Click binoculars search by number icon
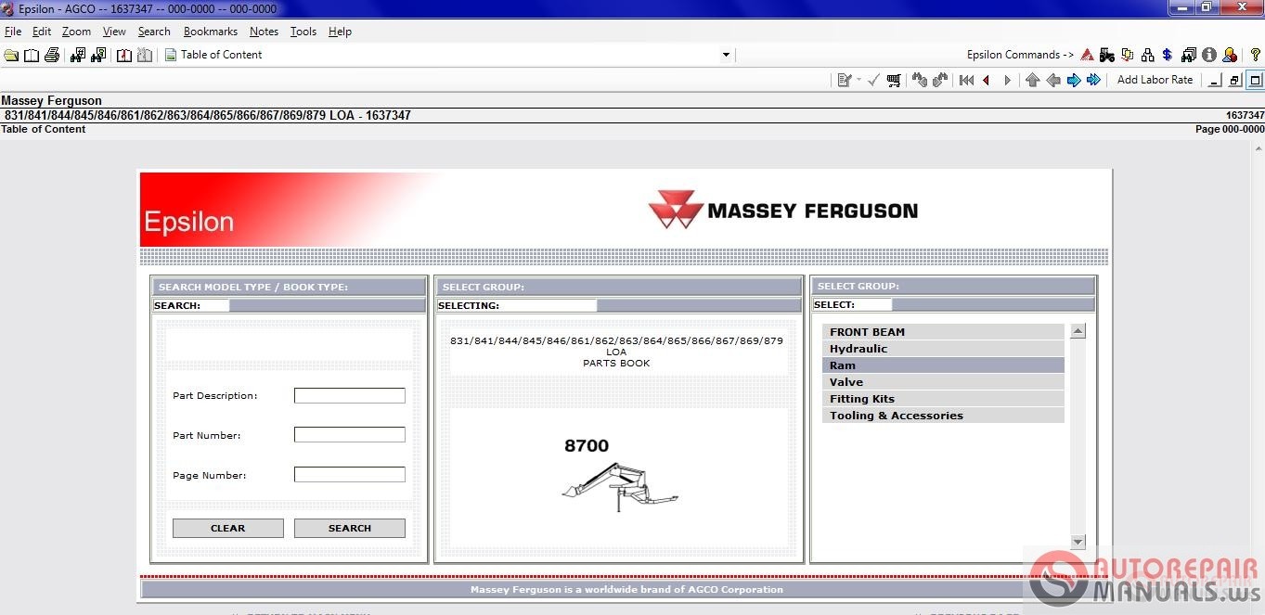The width and height of the screenshot is (1265, 615). [x=78, y=55]
